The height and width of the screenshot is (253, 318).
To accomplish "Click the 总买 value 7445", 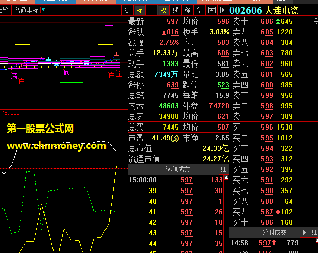I will click(171, 127).
